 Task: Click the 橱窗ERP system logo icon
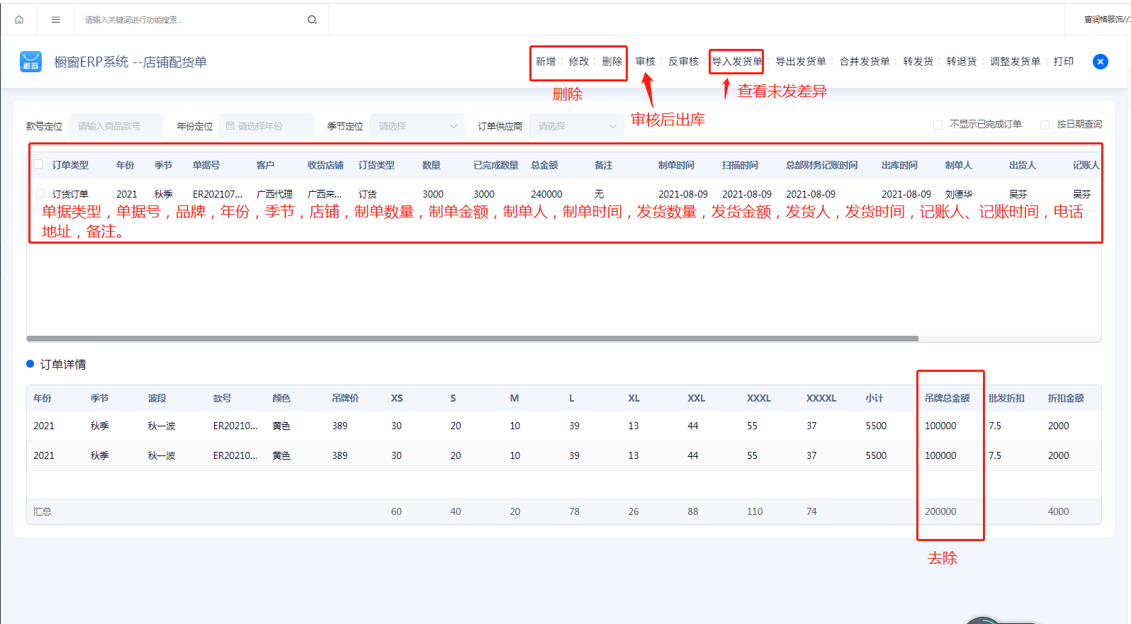click(x=30, y=62)
